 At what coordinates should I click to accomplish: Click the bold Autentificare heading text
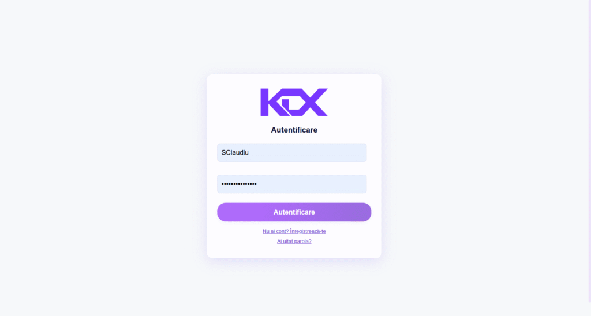point(294,130)
